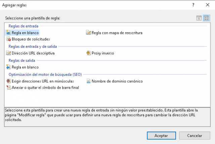Click the 'Proxy inverso' label text

[x=103, y=53]
